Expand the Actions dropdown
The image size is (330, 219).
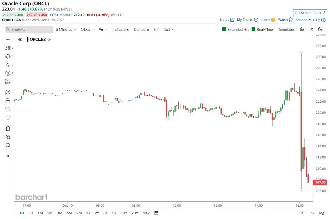coord(303,20)
